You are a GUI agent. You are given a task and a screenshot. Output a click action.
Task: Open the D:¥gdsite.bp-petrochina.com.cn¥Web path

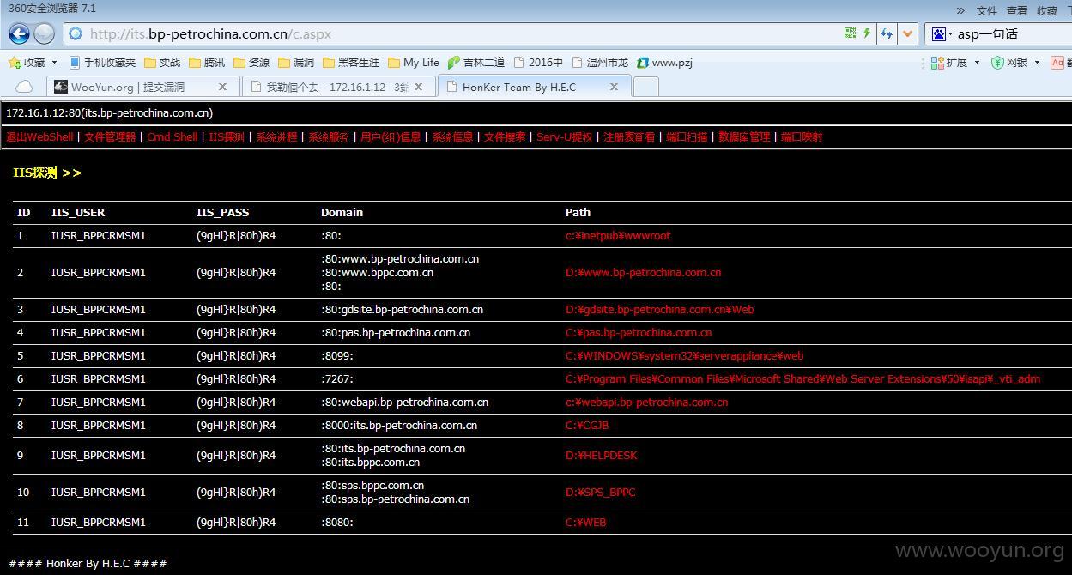click(659, 310)
